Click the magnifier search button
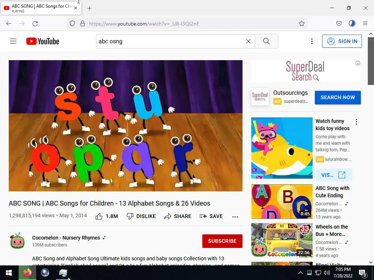The image size is (374, 280). click(266, 41)
